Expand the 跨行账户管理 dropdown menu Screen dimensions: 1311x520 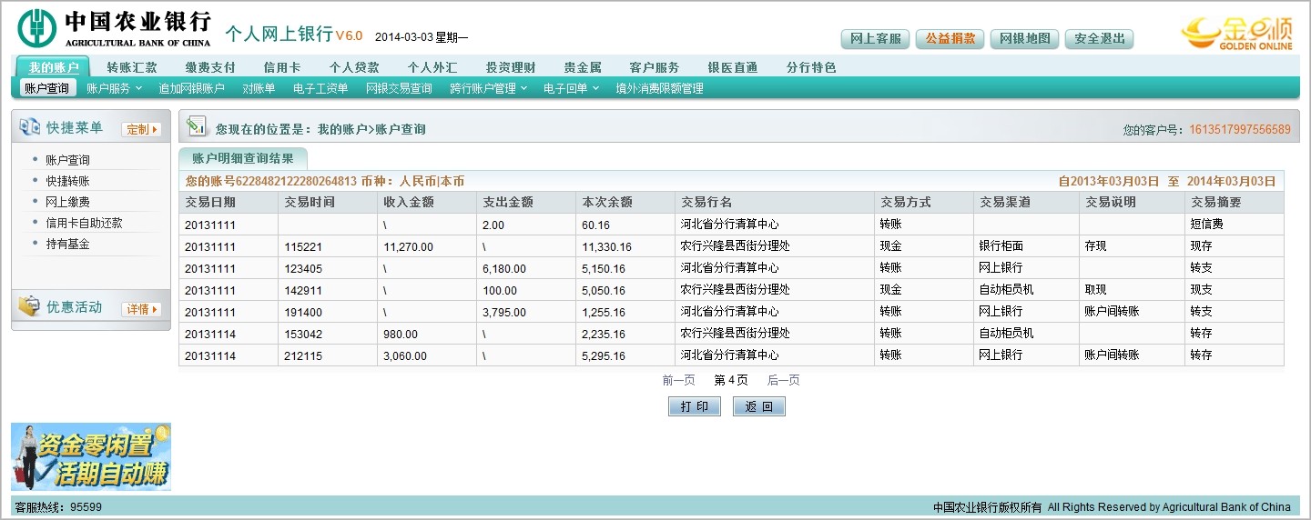(487, 88)
